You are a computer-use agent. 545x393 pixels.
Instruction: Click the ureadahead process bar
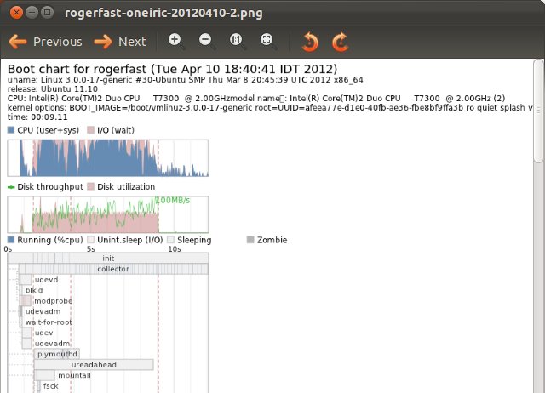point(94,365)
